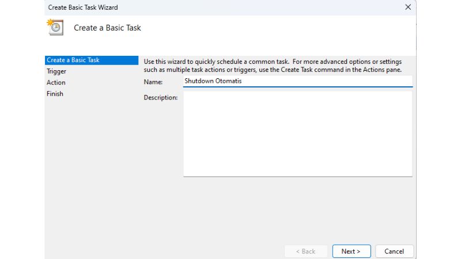Open the Action step in sidebar
This screenshot has height=259, width=461.
[56, 82]
